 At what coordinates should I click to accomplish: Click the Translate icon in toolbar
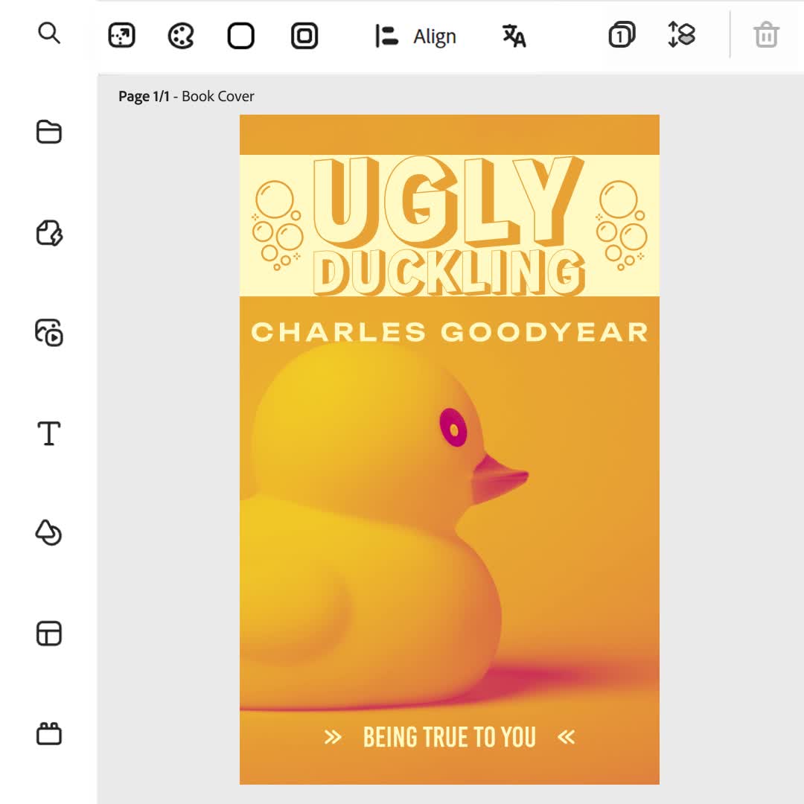pyautogui.click(x=514, y=36)
